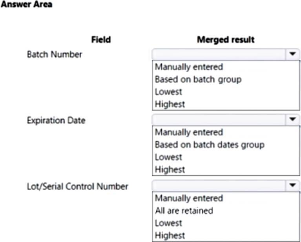Open the Lot/Serial Control Number dropdown arrow
301x242 pixels.
tap(292, 186)
